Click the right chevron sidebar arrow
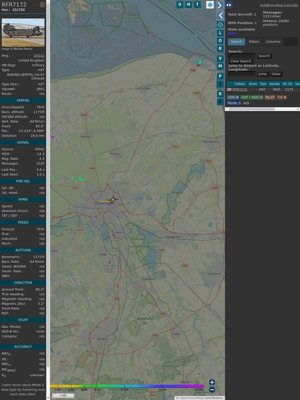300x400 pixels. pos(220,5)
